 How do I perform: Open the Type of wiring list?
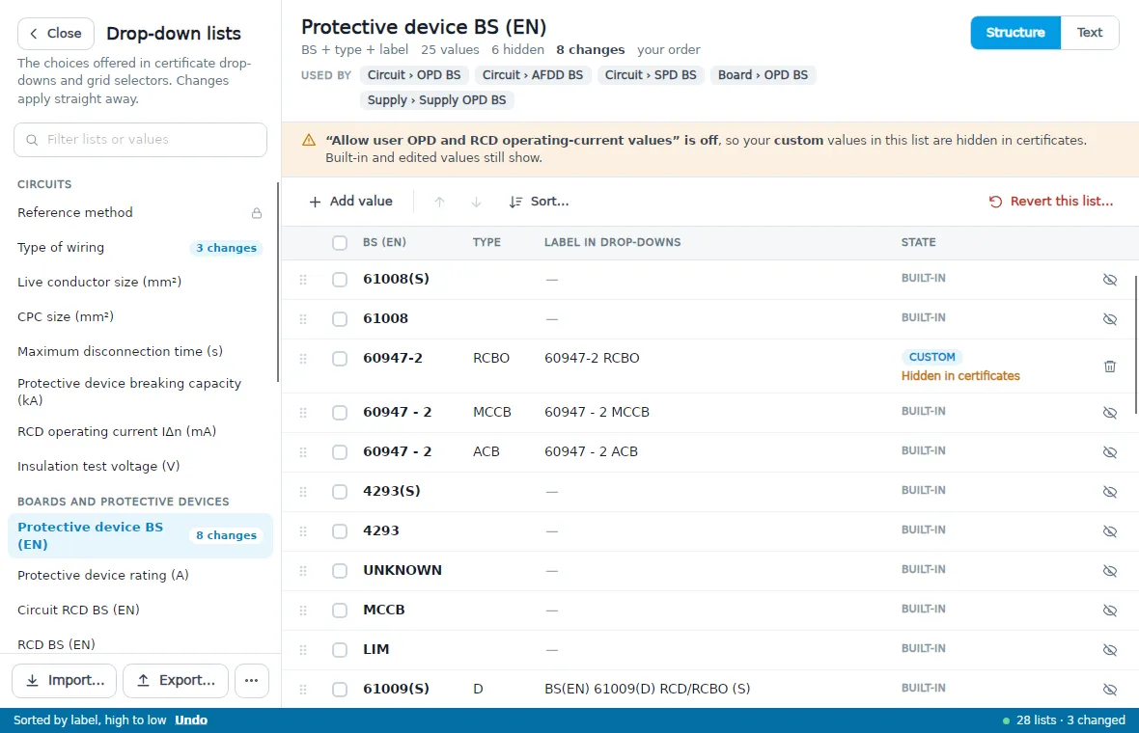[x=139, y=248]
